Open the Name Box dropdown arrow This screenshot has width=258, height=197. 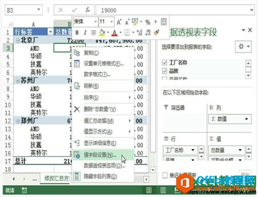tap(39, 10)
